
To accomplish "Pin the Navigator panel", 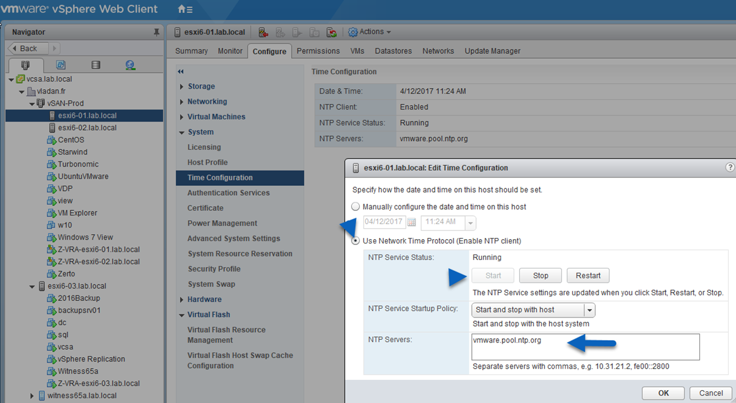I will pos(157,32).
